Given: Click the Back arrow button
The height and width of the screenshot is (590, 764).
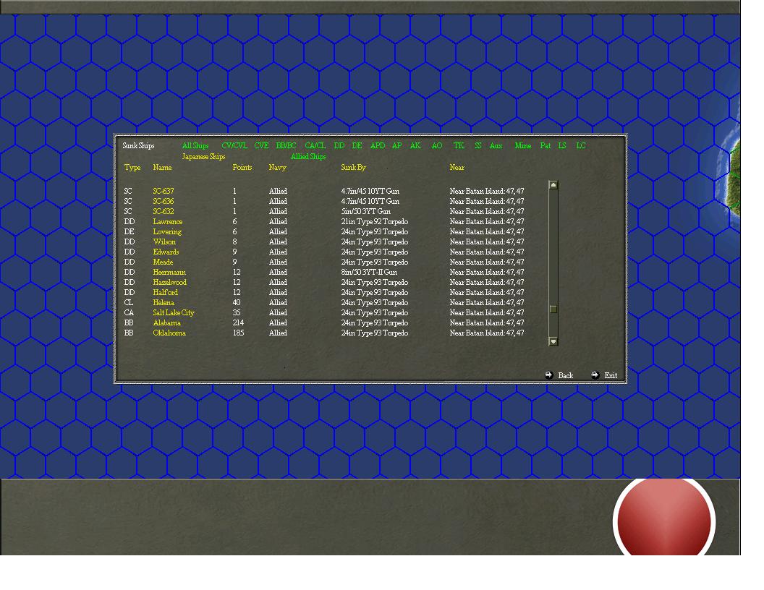Looking at the screenshot, I should (549, 375).
